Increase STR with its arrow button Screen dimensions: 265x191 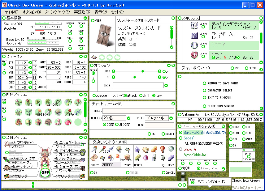30,63
